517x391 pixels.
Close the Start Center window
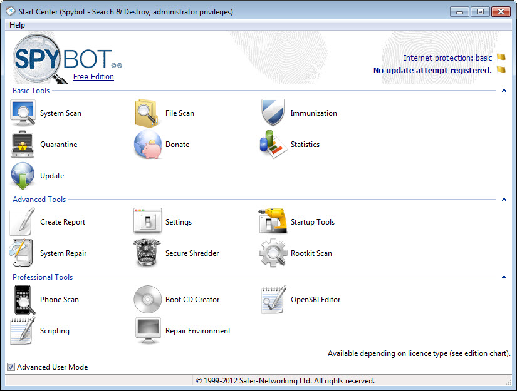[501, 12]
